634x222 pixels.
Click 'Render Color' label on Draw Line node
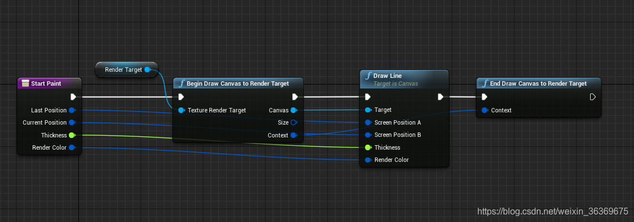pos(391,160)
